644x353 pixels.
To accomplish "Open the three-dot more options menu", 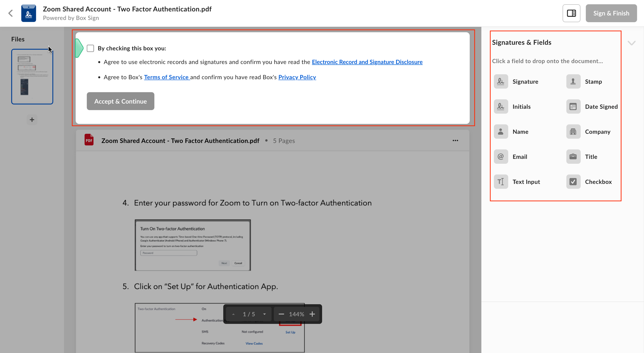I will (455, 140).
